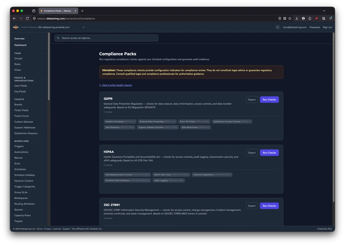Viewport: 345px width, 245px height.
Task: Click the Form PII Fields tag
Action: pos(194,122)
